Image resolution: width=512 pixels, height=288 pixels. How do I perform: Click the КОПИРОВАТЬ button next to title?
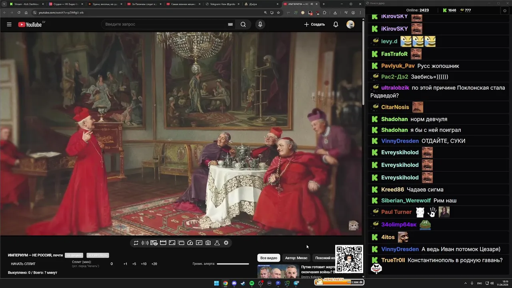point(98,255)
